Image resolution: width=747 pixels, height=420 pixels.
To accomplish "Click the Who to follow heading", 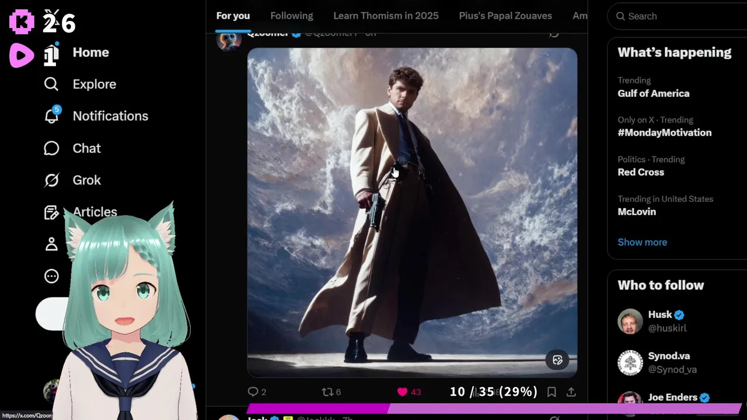I will pos(661,285).
